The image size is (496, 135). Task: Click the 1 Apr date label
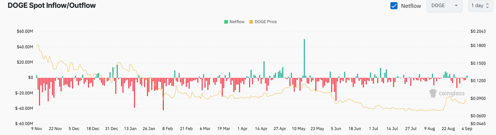(242, 129)
